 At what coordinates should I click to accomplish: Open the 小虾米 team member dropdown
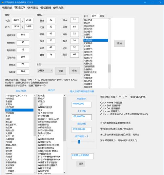(x=45, y=71)
